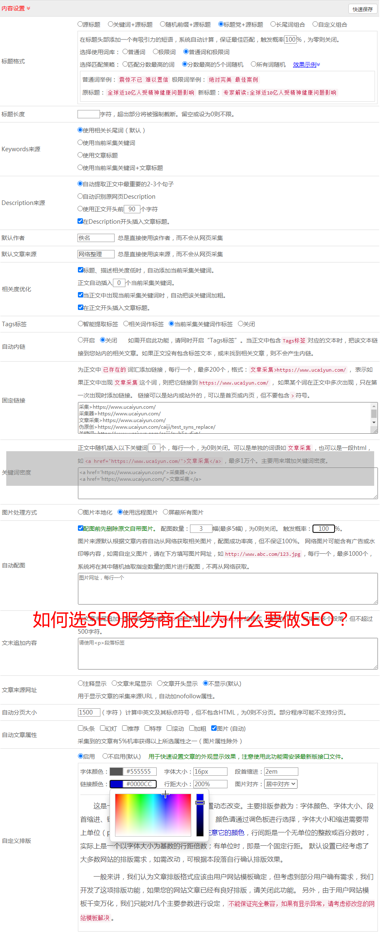The width and height of the screenshot is (380, 937).
Task: Select 文章开头显示 for source URL
Action: pyautogui.click(x=160, y=683)
